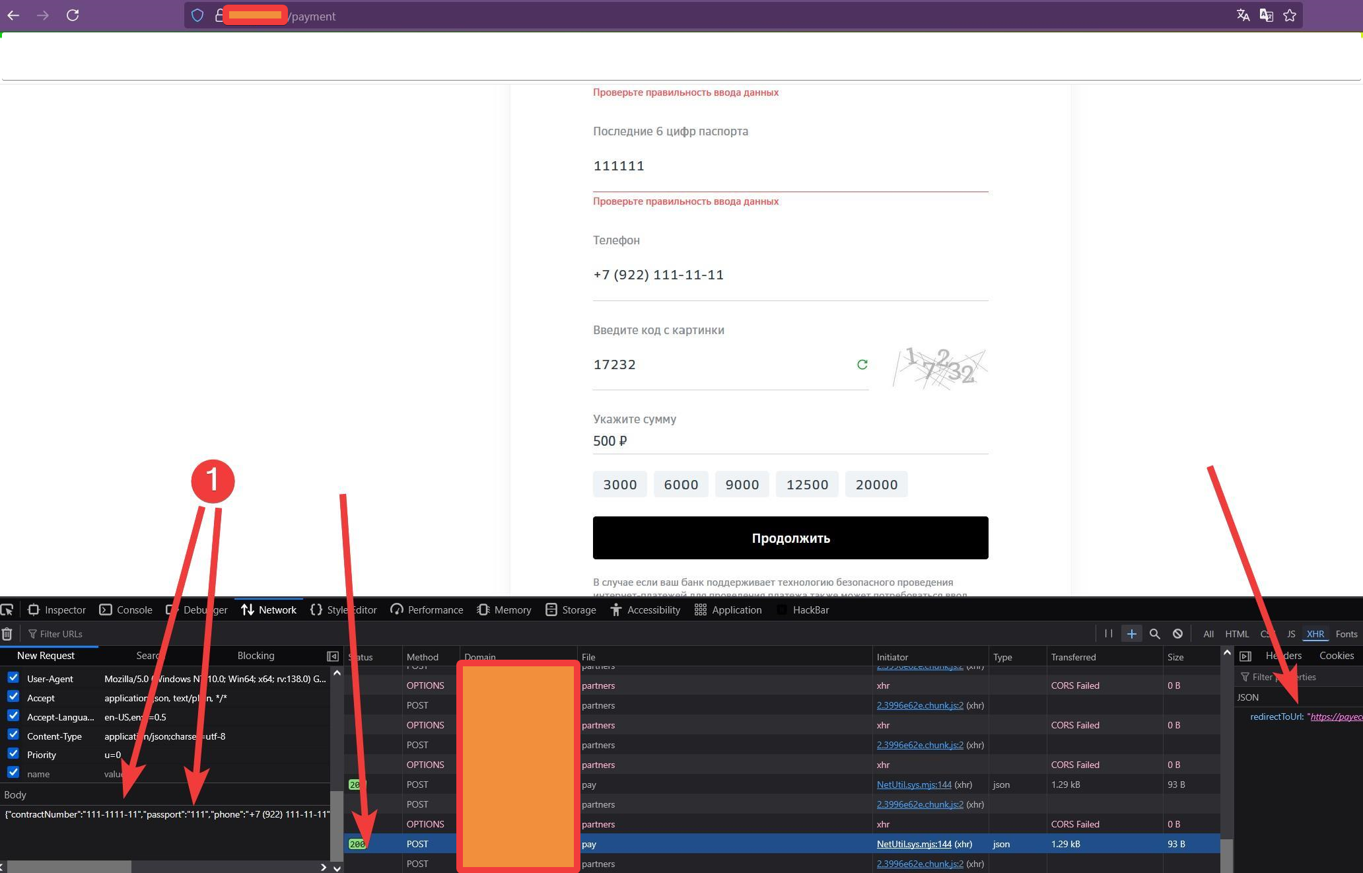Click the request blocking circle icon

1177,634
